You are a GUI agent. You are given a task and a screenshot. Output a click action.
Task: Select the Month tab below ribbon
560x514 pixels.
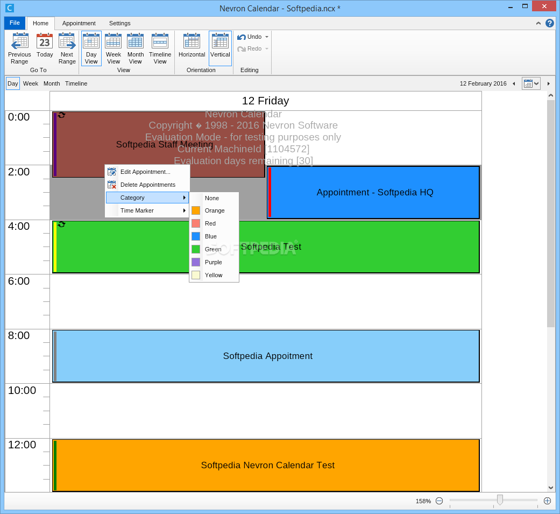click(x=52, y=83)
